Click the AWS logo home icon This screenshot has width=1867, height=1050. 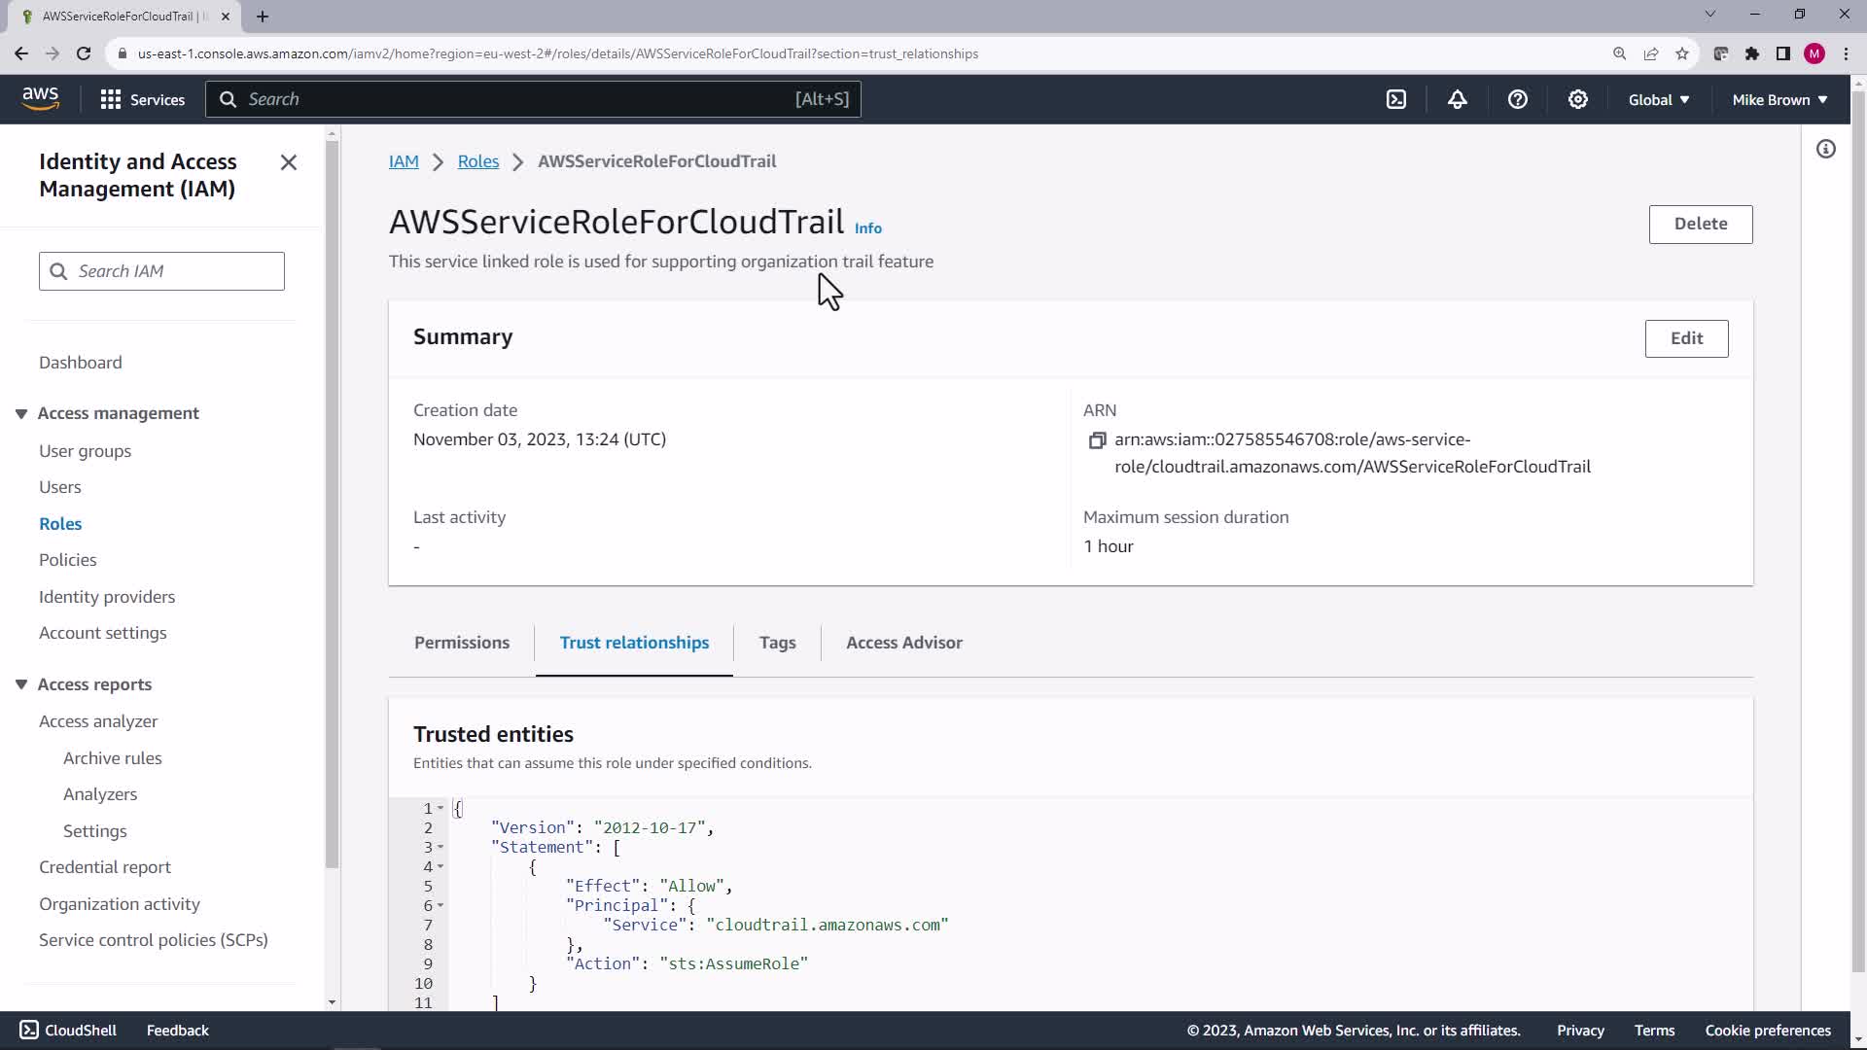pos(41,98)
